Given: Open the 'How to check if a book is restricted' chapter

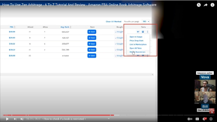Looking at the screenshot, I should tap(65, 119).
